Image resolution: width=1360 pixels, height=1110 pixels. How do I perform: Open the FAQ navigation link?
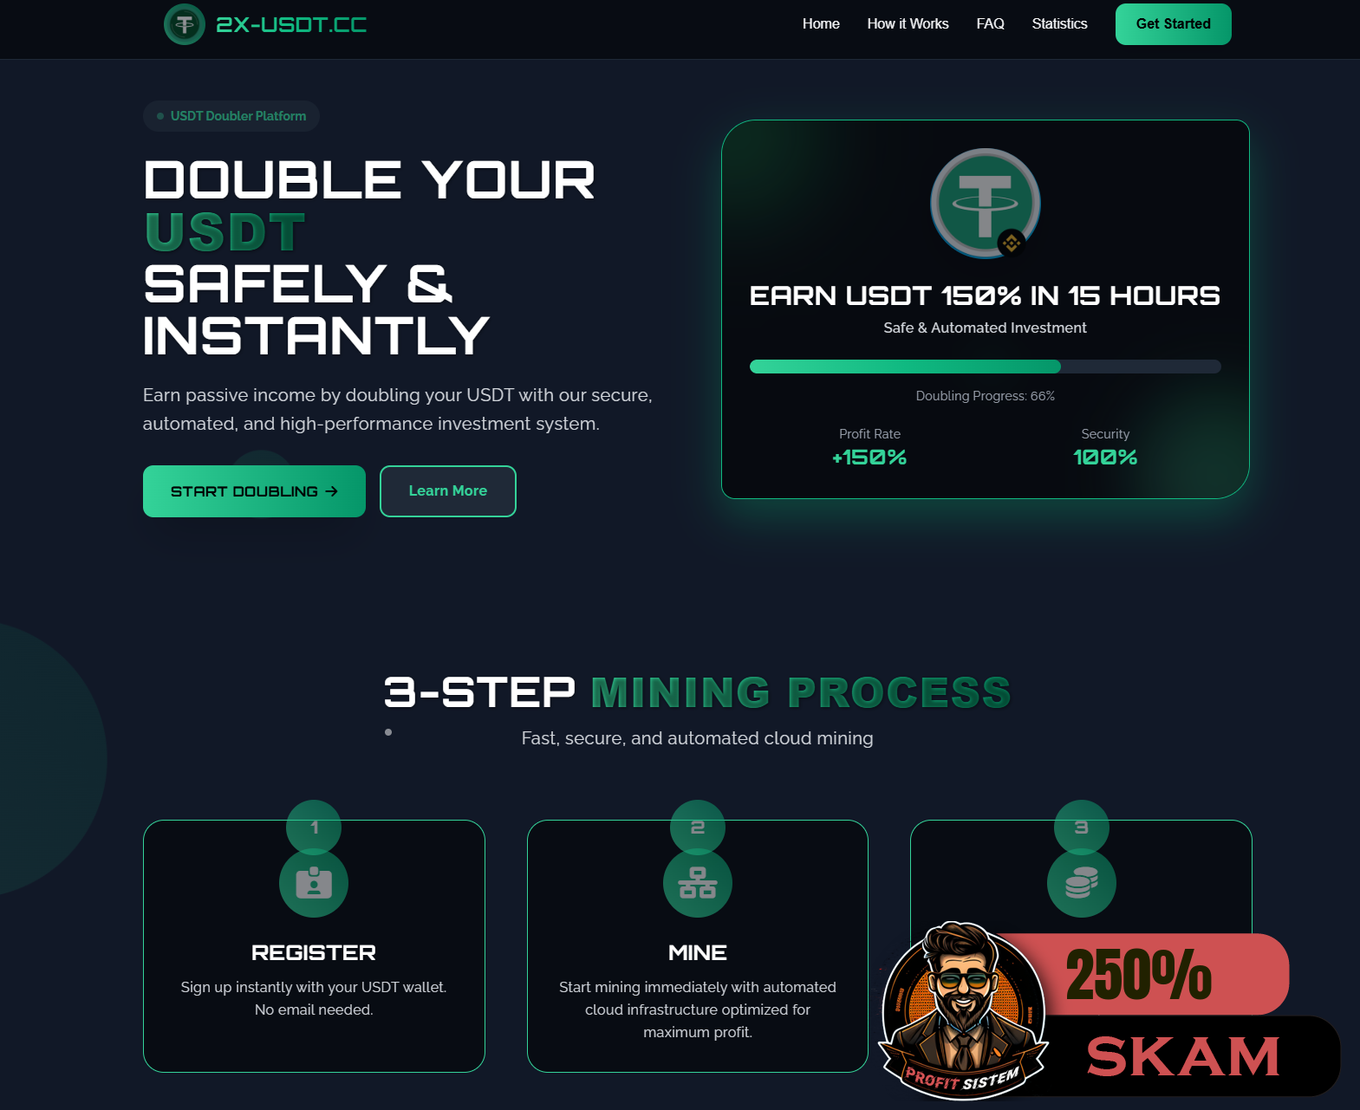(x=990, y=24)
